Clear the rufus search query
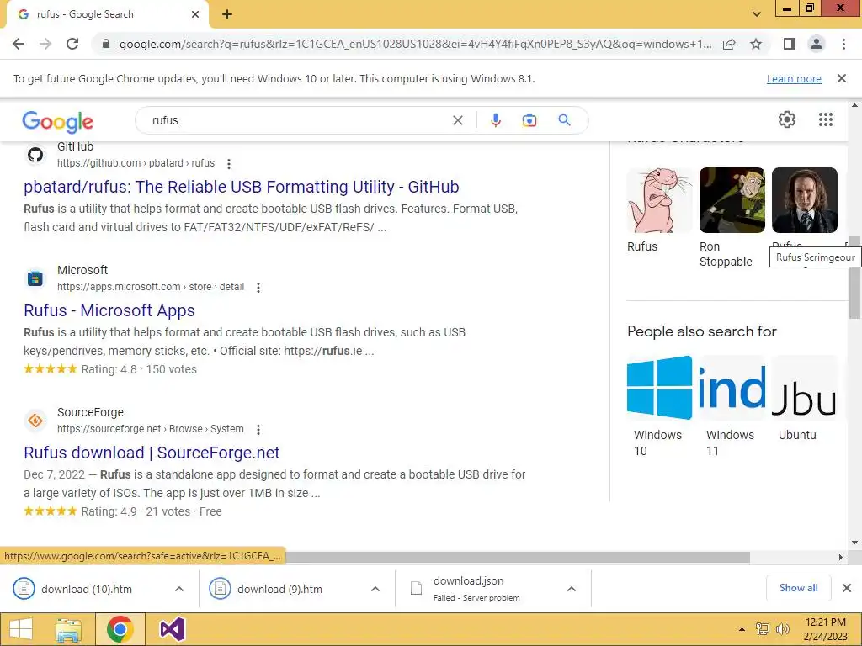Screen dimensions: 862x646 (x=457, y=120)
